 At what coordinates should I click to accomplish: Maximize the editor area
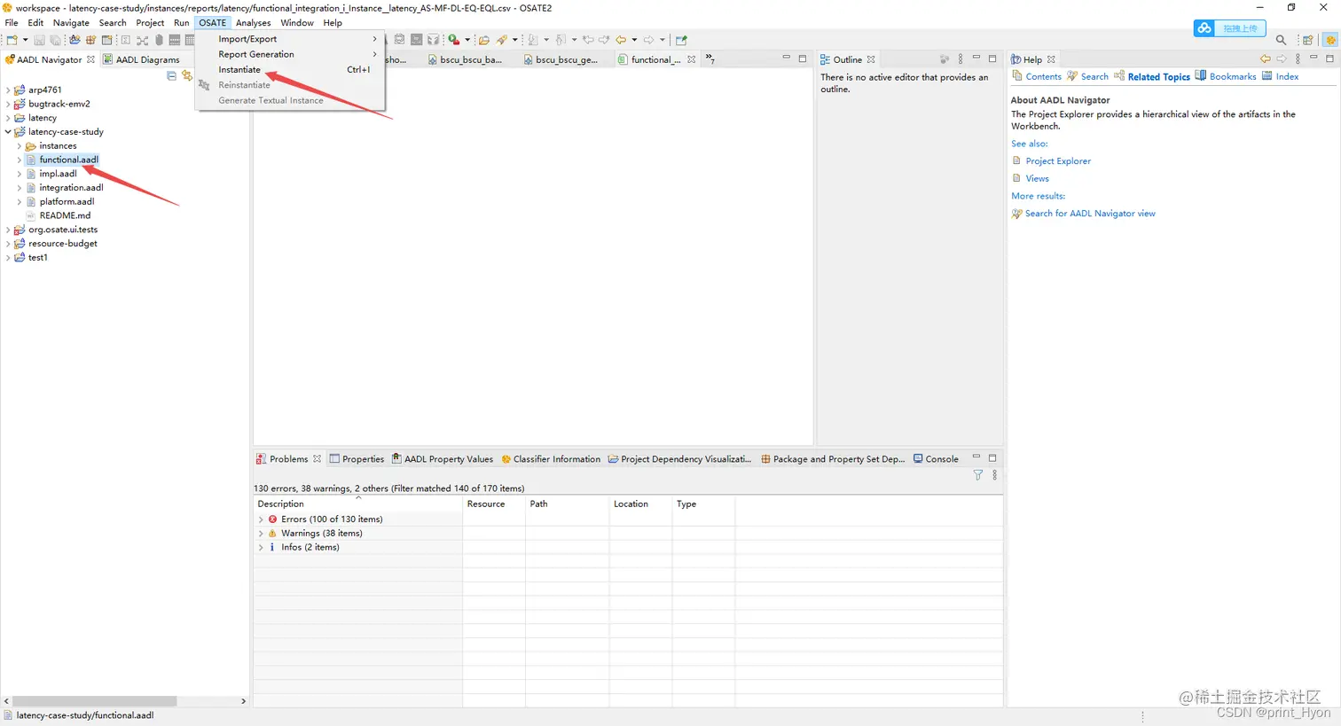[x=803, y=59]
